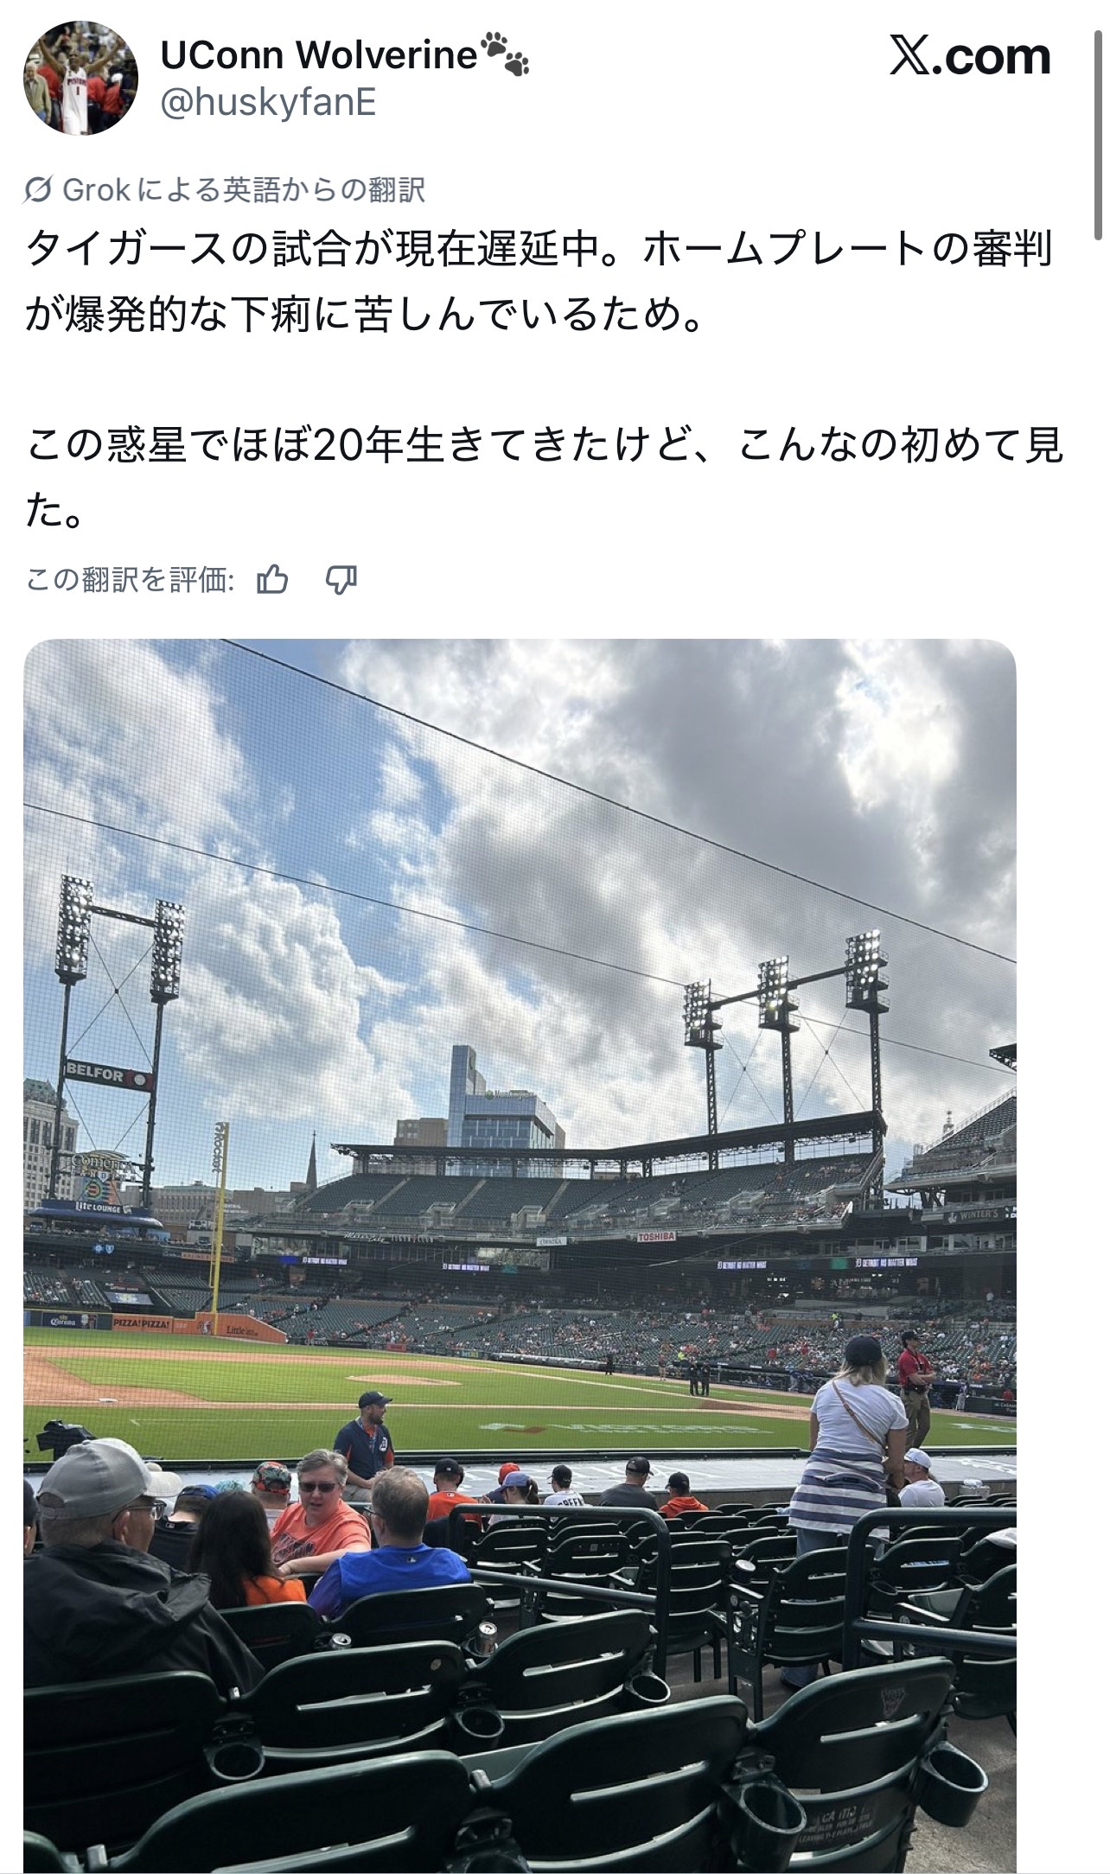Click the paw prints emoji beside the name
The width and height of the screenshot is (1110, 1874).
pyautogui.click(x=505, y=54)
